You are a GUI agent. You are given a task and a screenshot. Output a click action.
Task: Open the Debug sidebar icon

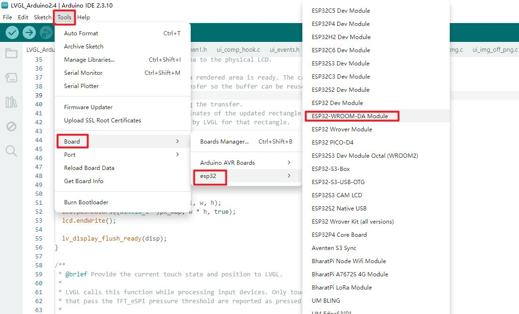pyautogui.click(x=11, y=126)
